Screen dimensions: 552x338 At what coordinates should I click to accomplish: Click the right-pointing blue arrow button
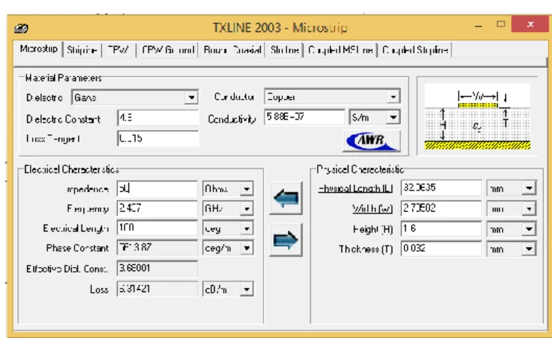[286, 240]
